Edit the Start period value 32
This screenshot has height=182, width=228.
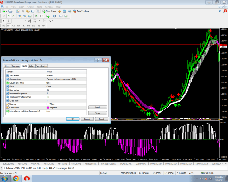(66, 90)
